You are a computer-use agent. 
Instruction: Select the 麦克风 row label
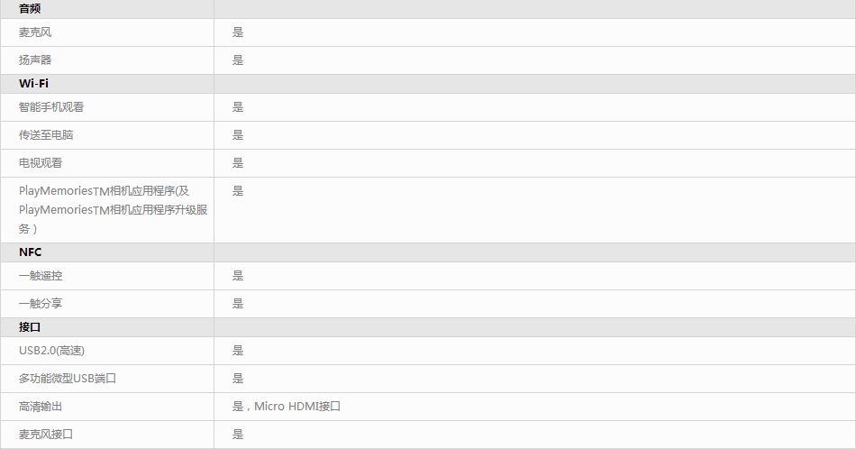35,32
